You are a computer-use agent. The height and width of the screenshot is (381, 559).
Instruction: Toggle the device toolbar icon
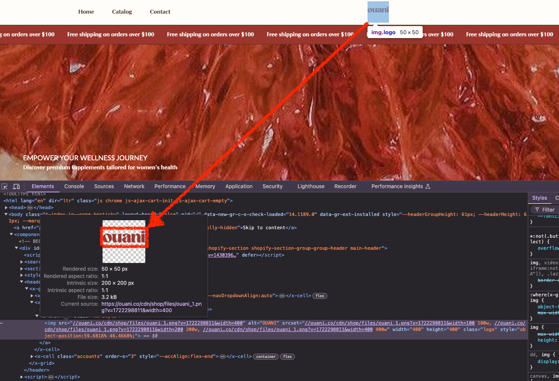coord(16,186)
